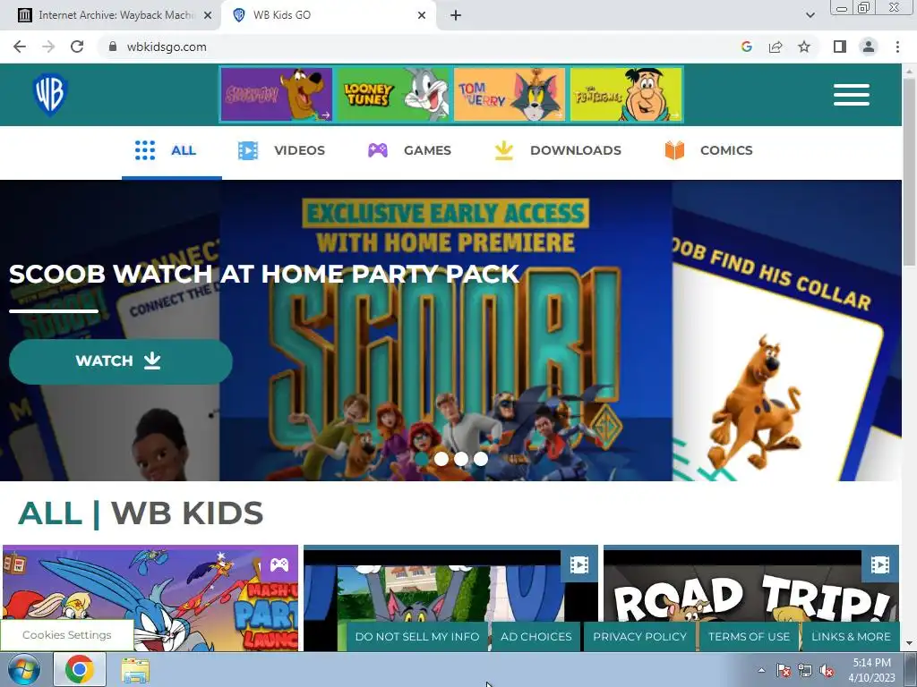Show hidden system tray icons
This screenshot has height=687, width=917.
(x=761, y=671)
